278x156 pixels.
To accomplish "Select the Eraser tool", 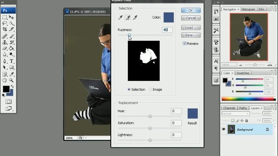I will (x=5, y=48).
